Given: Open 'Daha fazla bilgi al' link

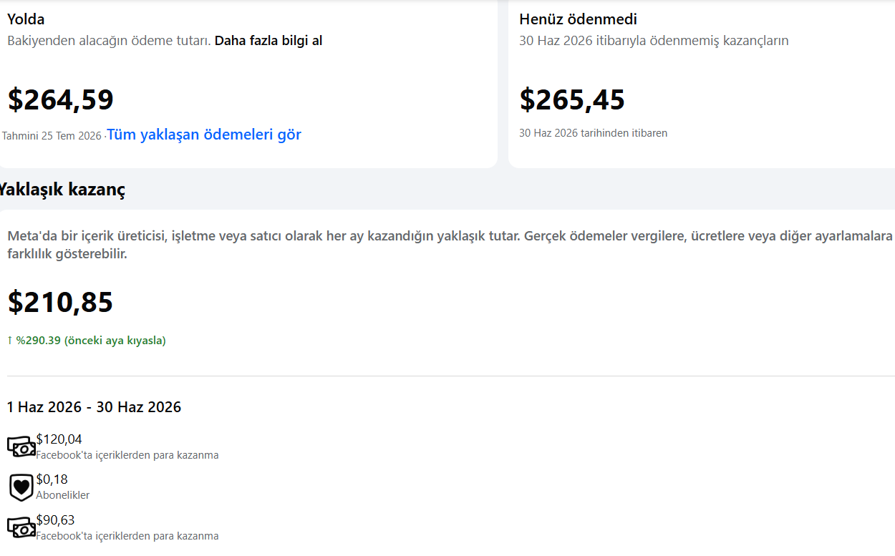Looking at the screenshot, I should pyautogui.click(x=268, y=41).
